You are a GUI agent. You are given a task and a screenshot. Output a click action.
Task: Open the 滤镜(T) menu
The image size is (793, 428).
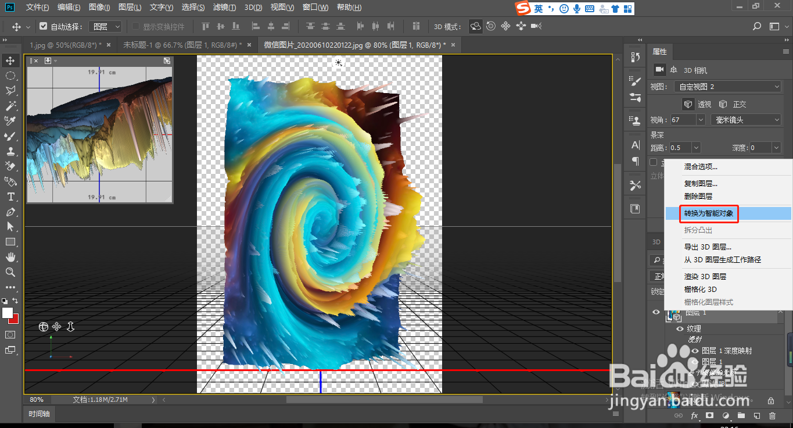(224, 8)
